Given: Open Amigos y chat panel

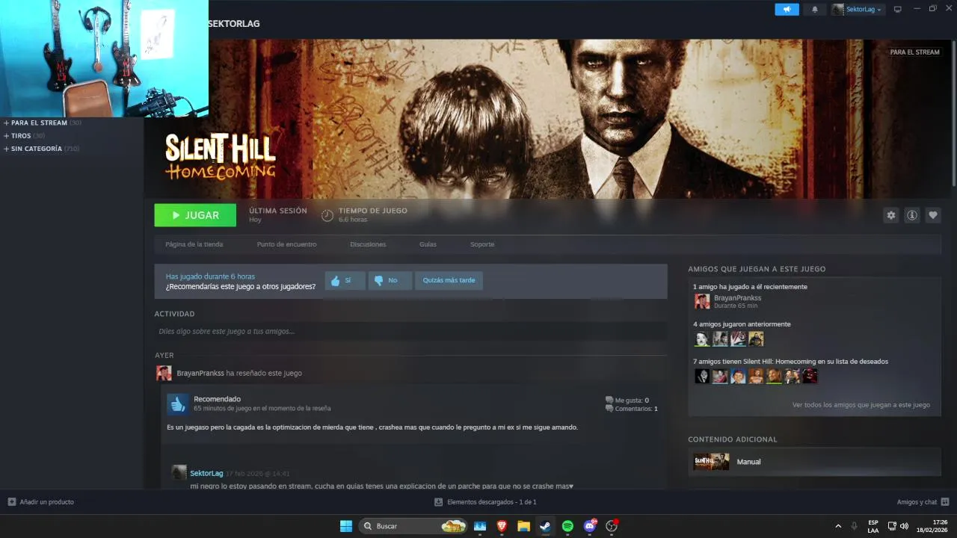Looking at the screenshot, I should 923,502.
